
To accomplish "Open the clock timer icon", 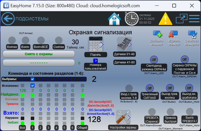I will [x=131, y=19].
